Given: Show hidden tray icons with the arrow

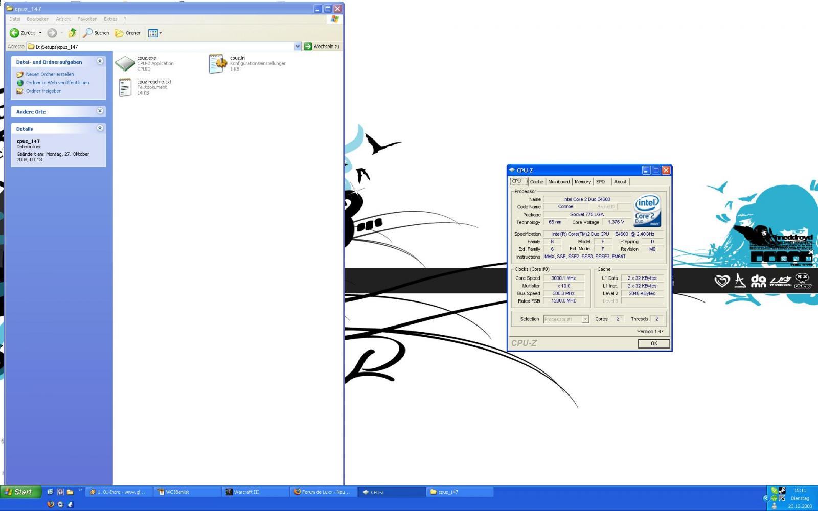Looking at the screenshot, I should pyautogui.click(x=765, y=498).
